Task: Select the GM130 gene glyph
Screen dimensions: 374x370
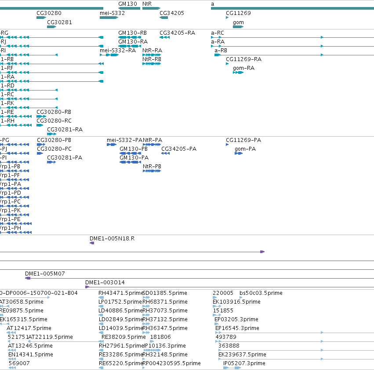Action: pos(129,8)
